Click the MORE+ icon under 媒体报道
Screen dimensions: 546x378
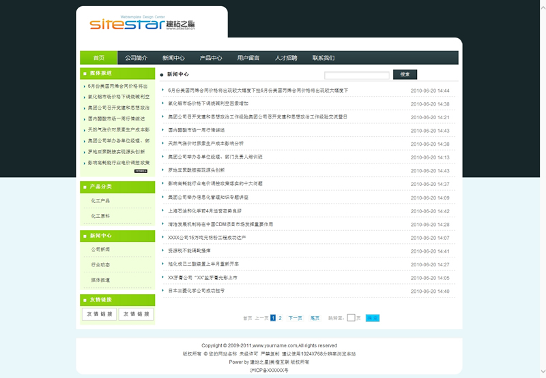coord(141,172)
